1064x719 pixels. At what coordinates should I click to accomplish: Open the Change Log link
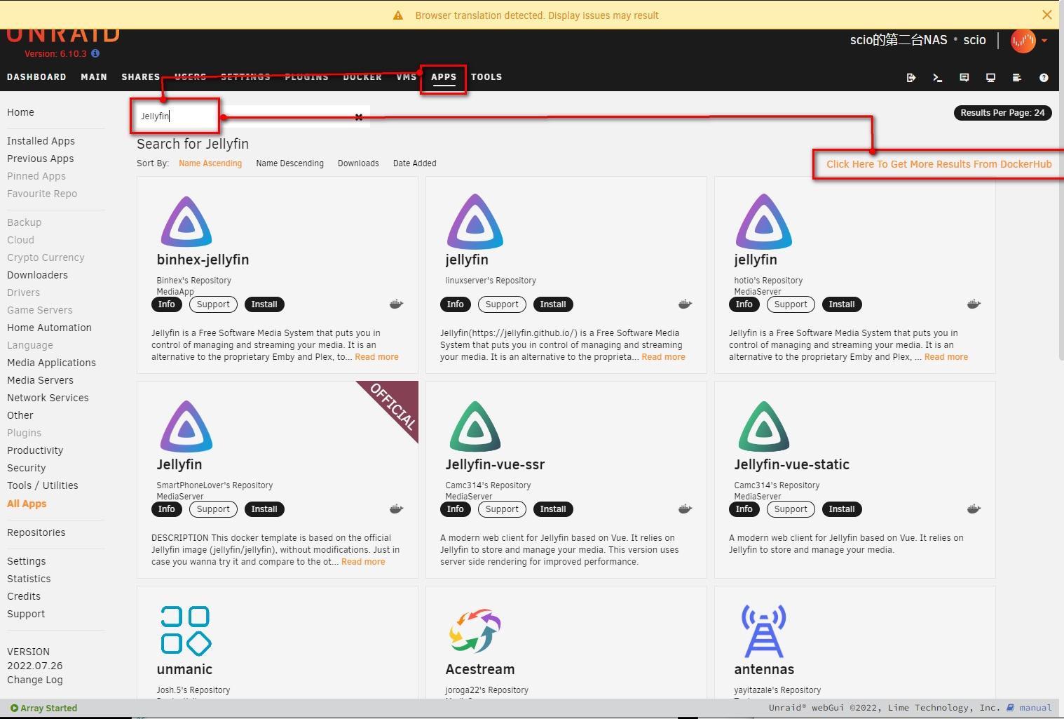click(34, 680)
